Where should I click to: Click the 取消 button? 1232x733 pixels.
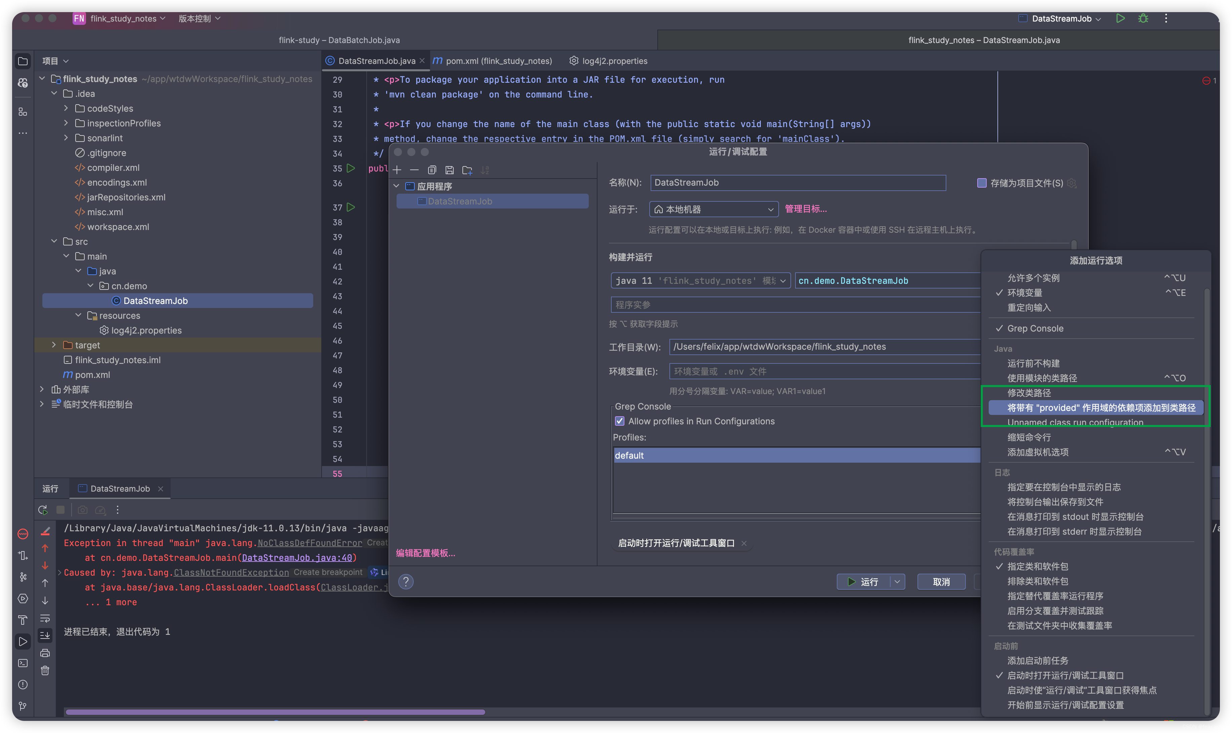[x=941, y=581]
